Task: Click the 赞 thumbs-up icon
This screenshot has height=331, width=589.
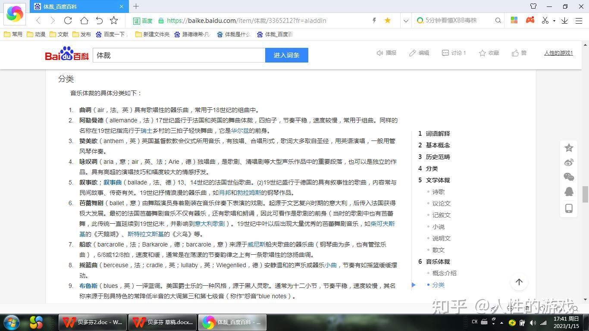Action: [515, 53]
